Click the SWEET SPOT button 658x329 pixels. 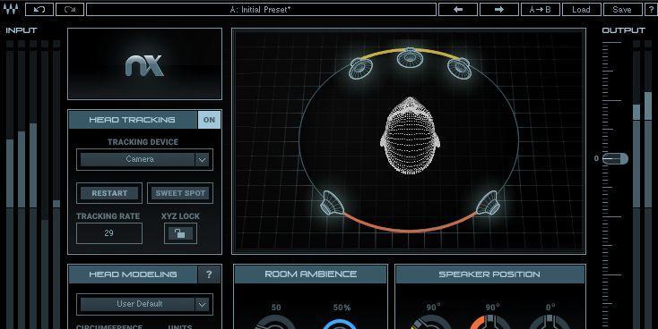click(180, 193)
